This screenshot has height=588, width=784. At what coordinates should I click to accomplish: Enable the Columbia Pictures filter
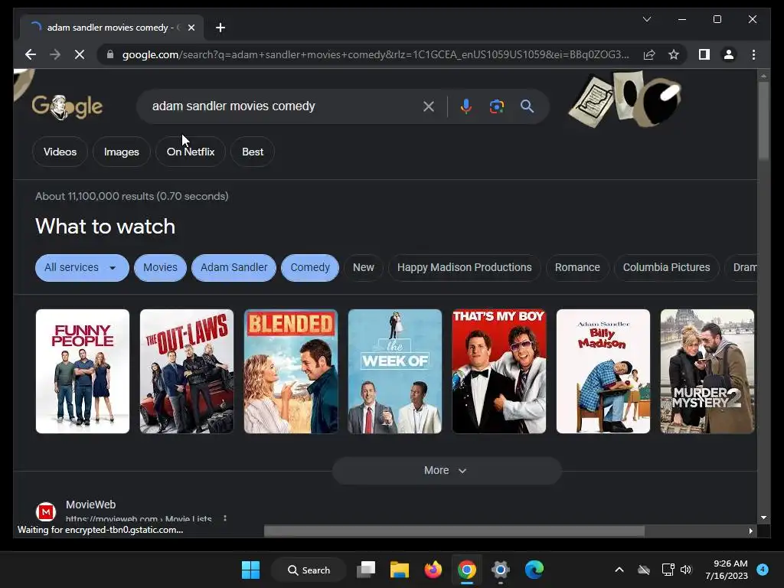click(667, 267)
